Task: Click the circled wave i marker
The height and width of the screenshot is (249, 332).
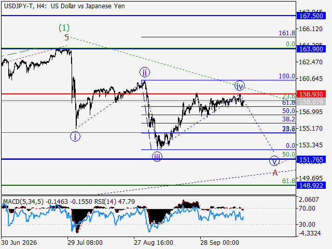Action: click(75, 136)
